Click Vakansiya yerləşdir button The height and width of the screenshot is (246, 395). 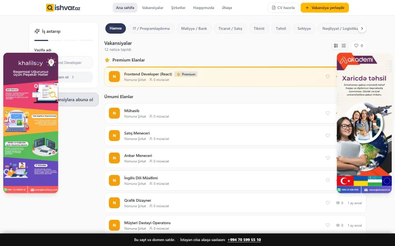coord(325,8)
